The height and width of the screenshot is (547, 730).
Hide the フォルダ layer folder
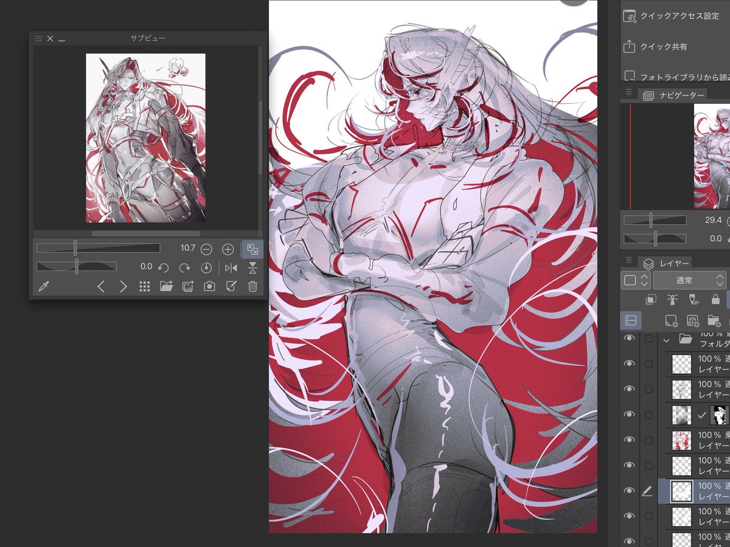tap(629, 338)
